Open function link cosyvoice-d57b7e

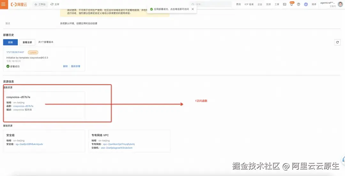click(23, 106)
